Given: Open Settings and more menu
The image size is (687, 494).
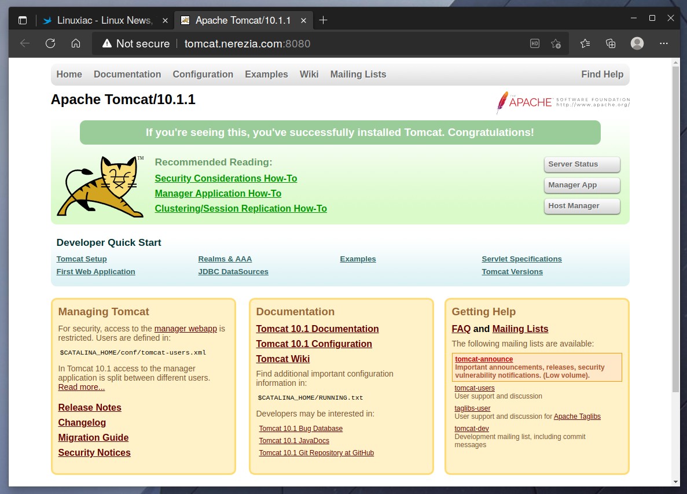Looking at the screenshot, I should pos(664,43).
